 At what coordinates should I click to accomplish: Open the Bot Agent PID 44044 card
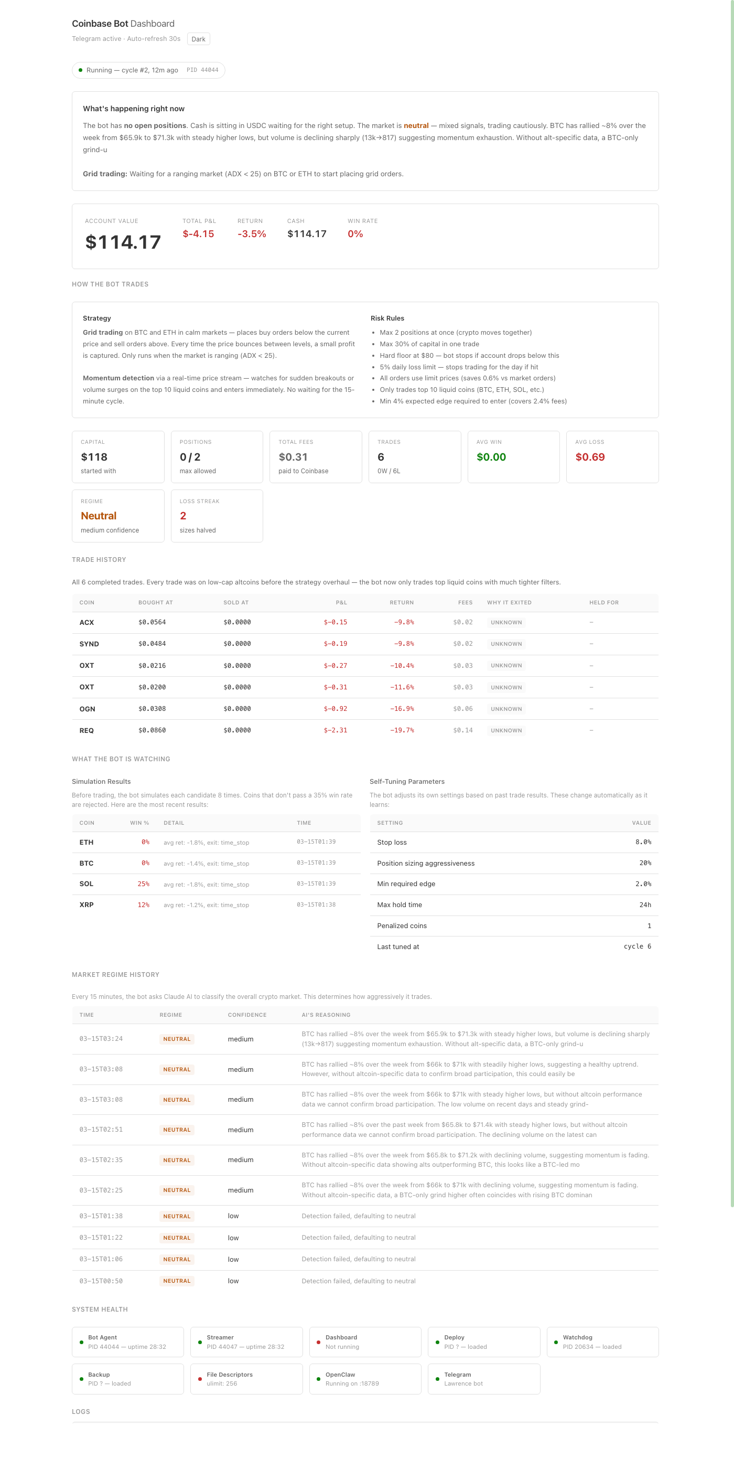point(127,1342)
